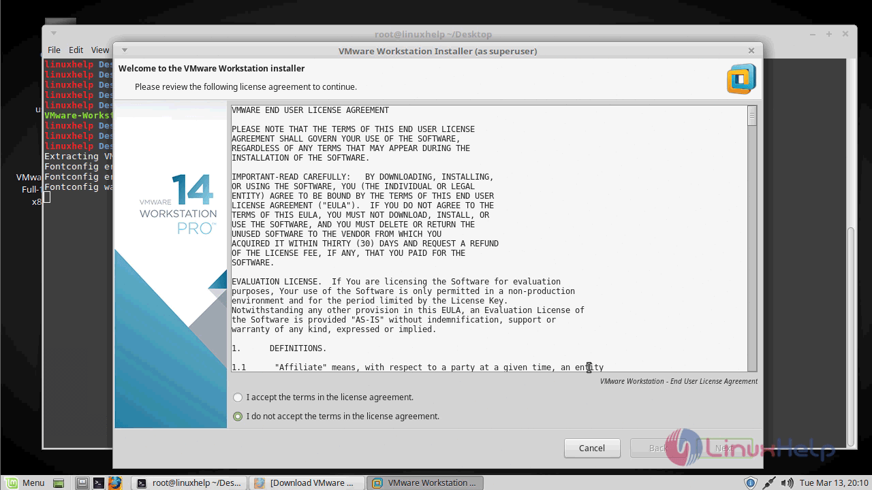Click 'VMware Workstation - End User License Agreement' caption
This screenshot has height=490, width=872.
click(x=679, y=381)
